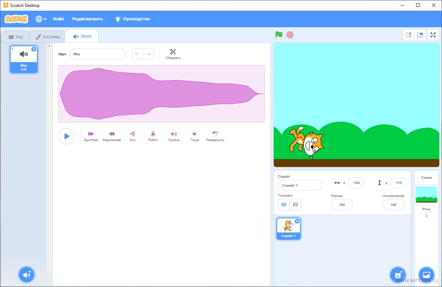Image resolution: width=442 pixels, height=287 pixels.
Task: Choose a new sound button
Action: (x=27, y=275)
